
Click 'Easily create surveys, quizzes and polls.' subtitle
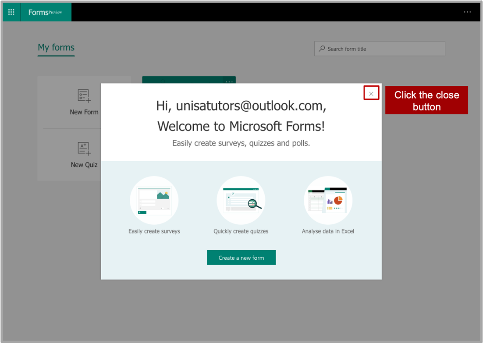coord(241,143)
